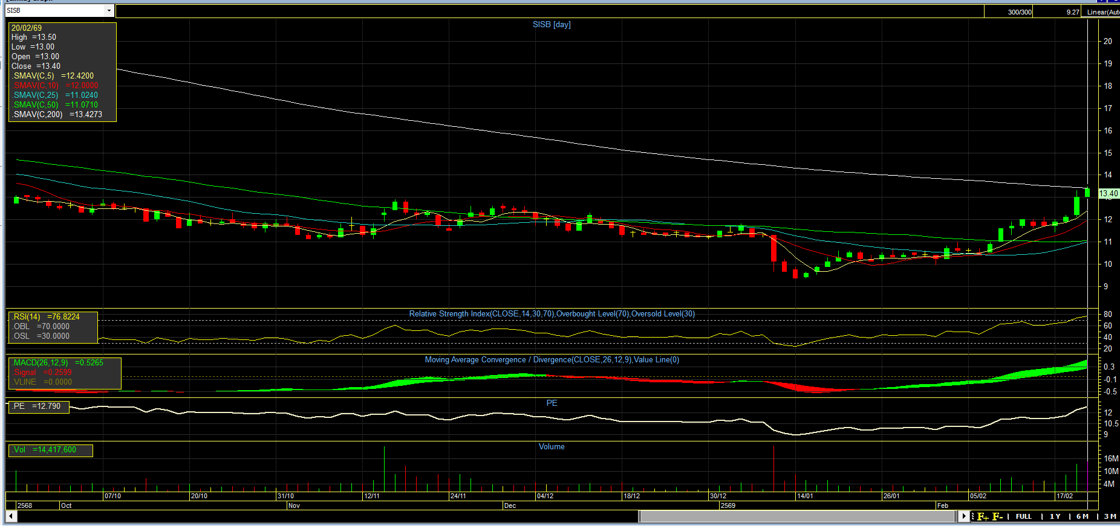This screenshot has height=526, width=1120.
Task: Click the MACD(26,12,9) value label
Action: [57, 362]
